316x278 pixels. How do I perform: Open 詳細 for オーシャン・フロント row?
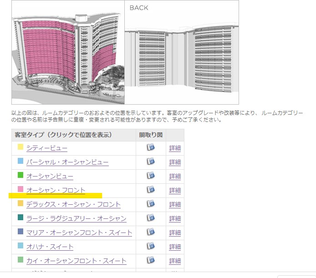pos(175,191)
